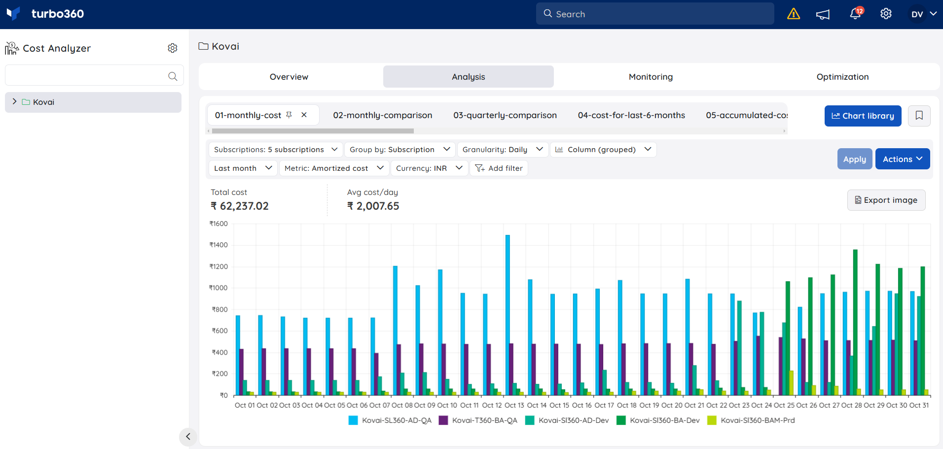Open the warning alert icon
The width and height of the screenshot is (943, 449).
(x=794, y=14)
